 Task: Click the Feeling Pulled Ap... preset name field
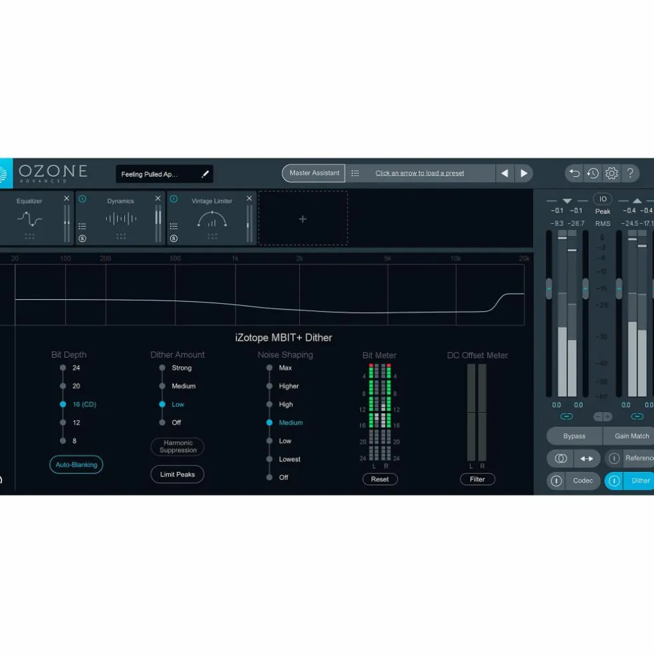pyautogui.click(x=164, y=174)
